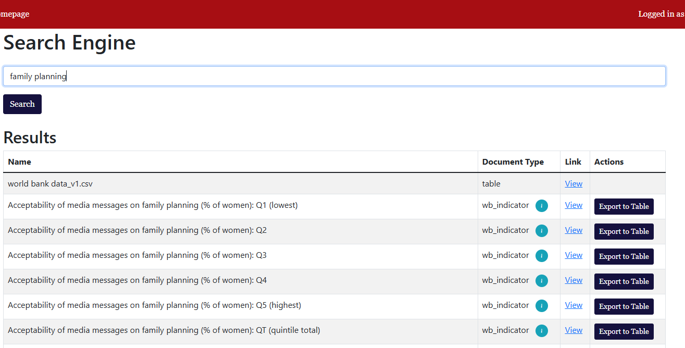
Task: Click Export to Table for Q3 row
Action: point(624,256)
